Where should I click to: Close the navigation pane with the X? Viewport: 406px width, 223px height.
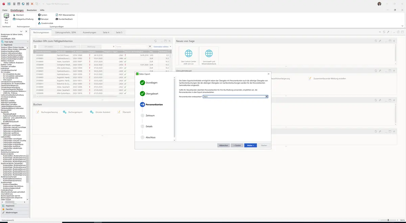pyautogui.click(x=26, y=31)
